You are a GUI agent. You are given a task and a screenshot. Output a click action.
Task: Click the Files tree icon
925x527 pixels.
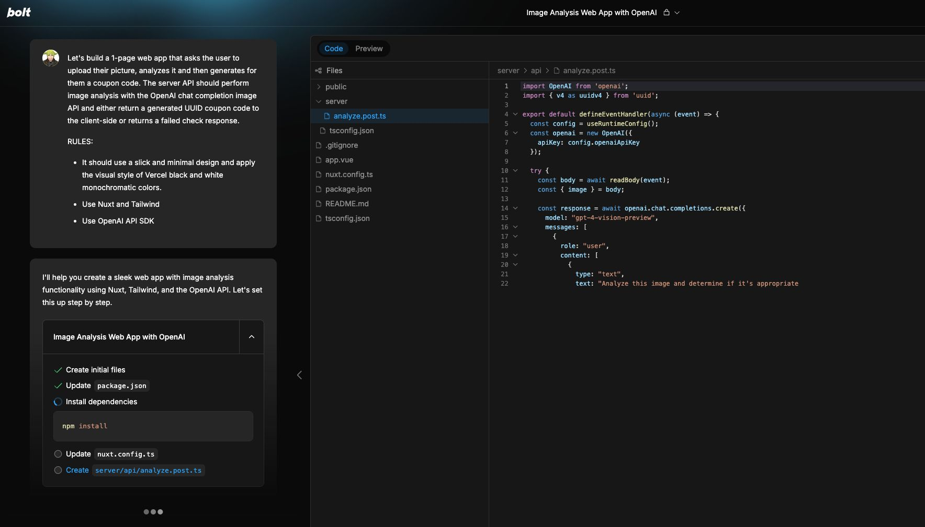click(318, 71)
